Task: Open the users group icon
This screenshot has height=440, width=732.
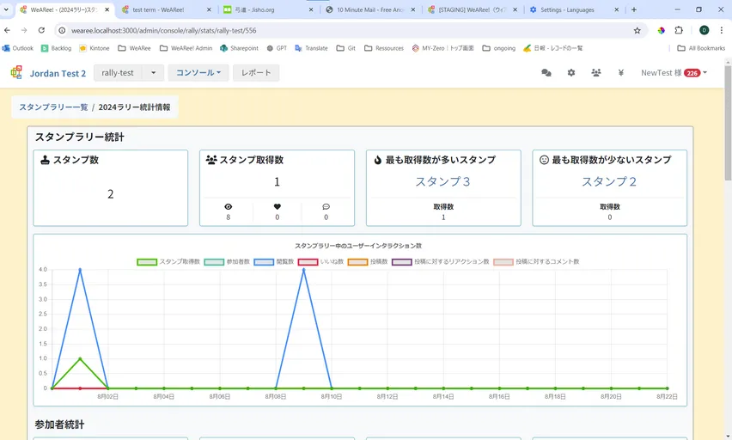Action: 596,73
